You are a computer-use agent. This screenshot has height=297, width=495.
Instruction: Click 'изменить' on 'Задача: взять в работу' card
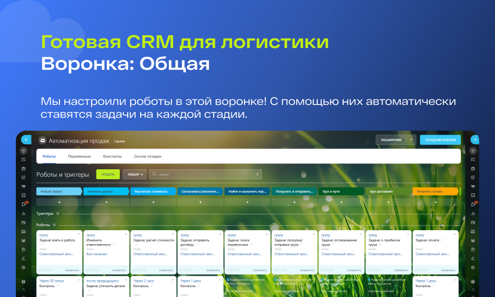point(72,270)
